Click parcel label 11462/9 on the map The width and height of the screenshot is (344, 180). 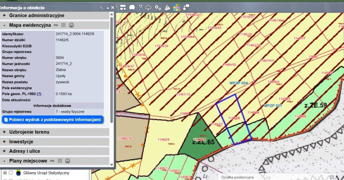pos(164,139)
